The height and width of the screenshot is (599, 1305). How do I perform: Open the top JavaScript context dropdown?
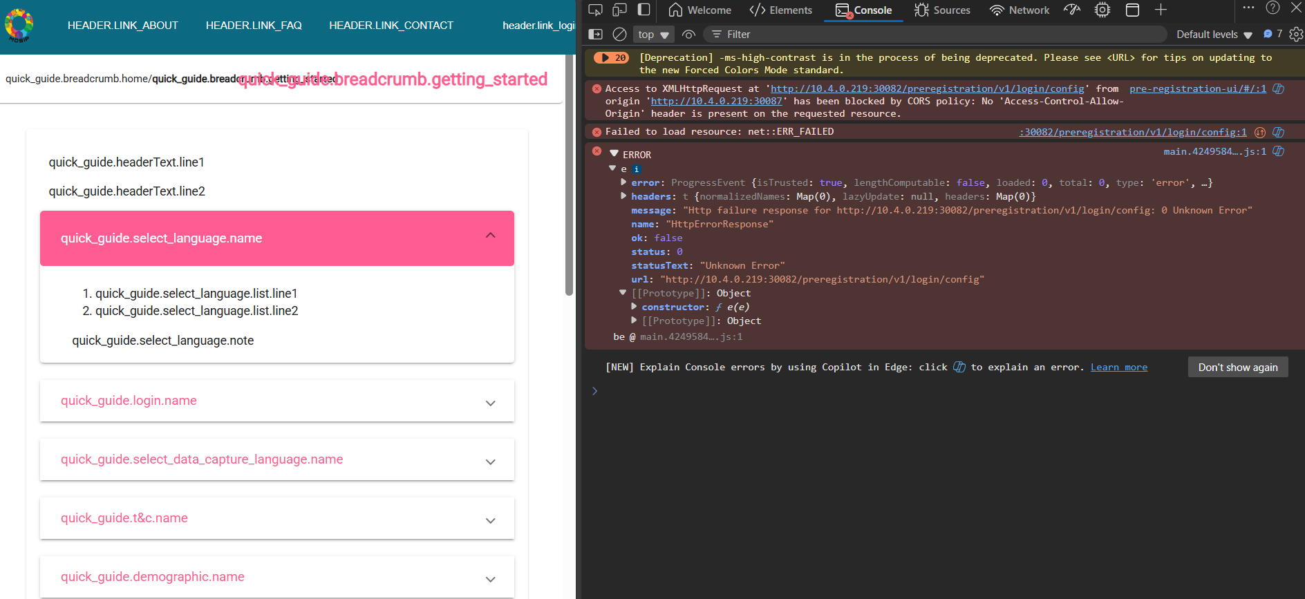pyautogui.click(x=653, y=35)
